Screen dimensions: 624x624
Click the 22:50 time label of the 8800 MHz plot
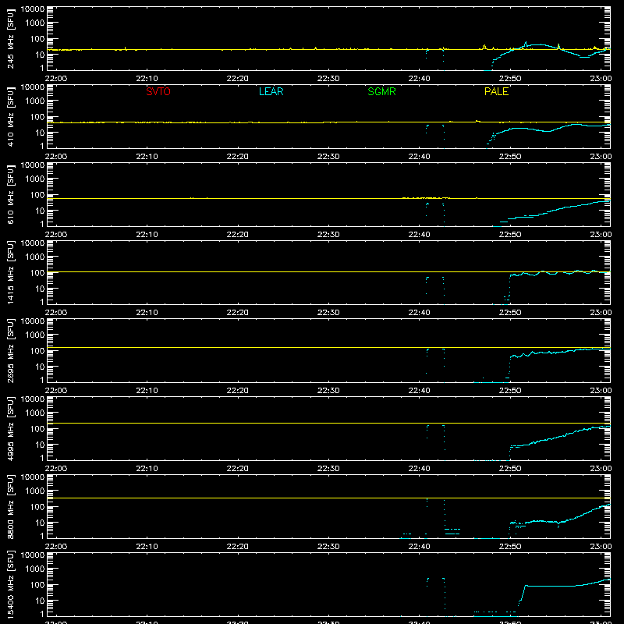click(510, 547)
